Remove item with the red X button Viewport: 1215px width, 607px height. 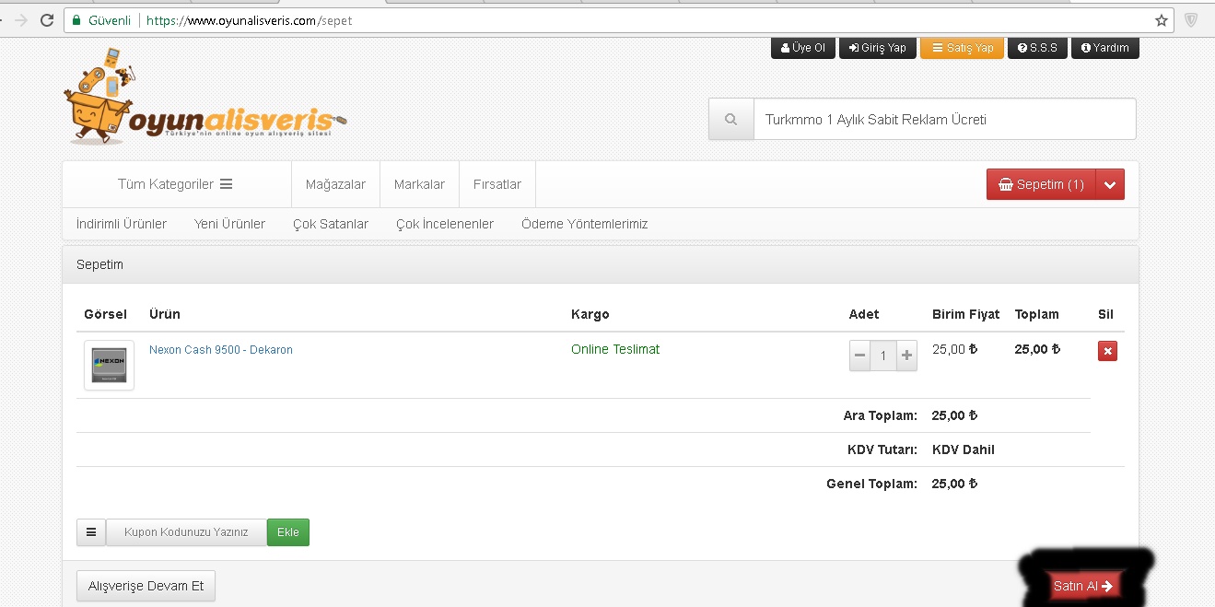click(1107, 351)
